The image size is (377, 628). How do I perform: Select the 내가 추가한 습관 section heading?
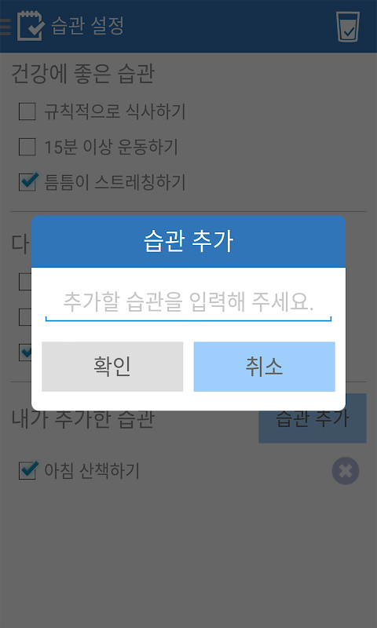pos(82,419)
